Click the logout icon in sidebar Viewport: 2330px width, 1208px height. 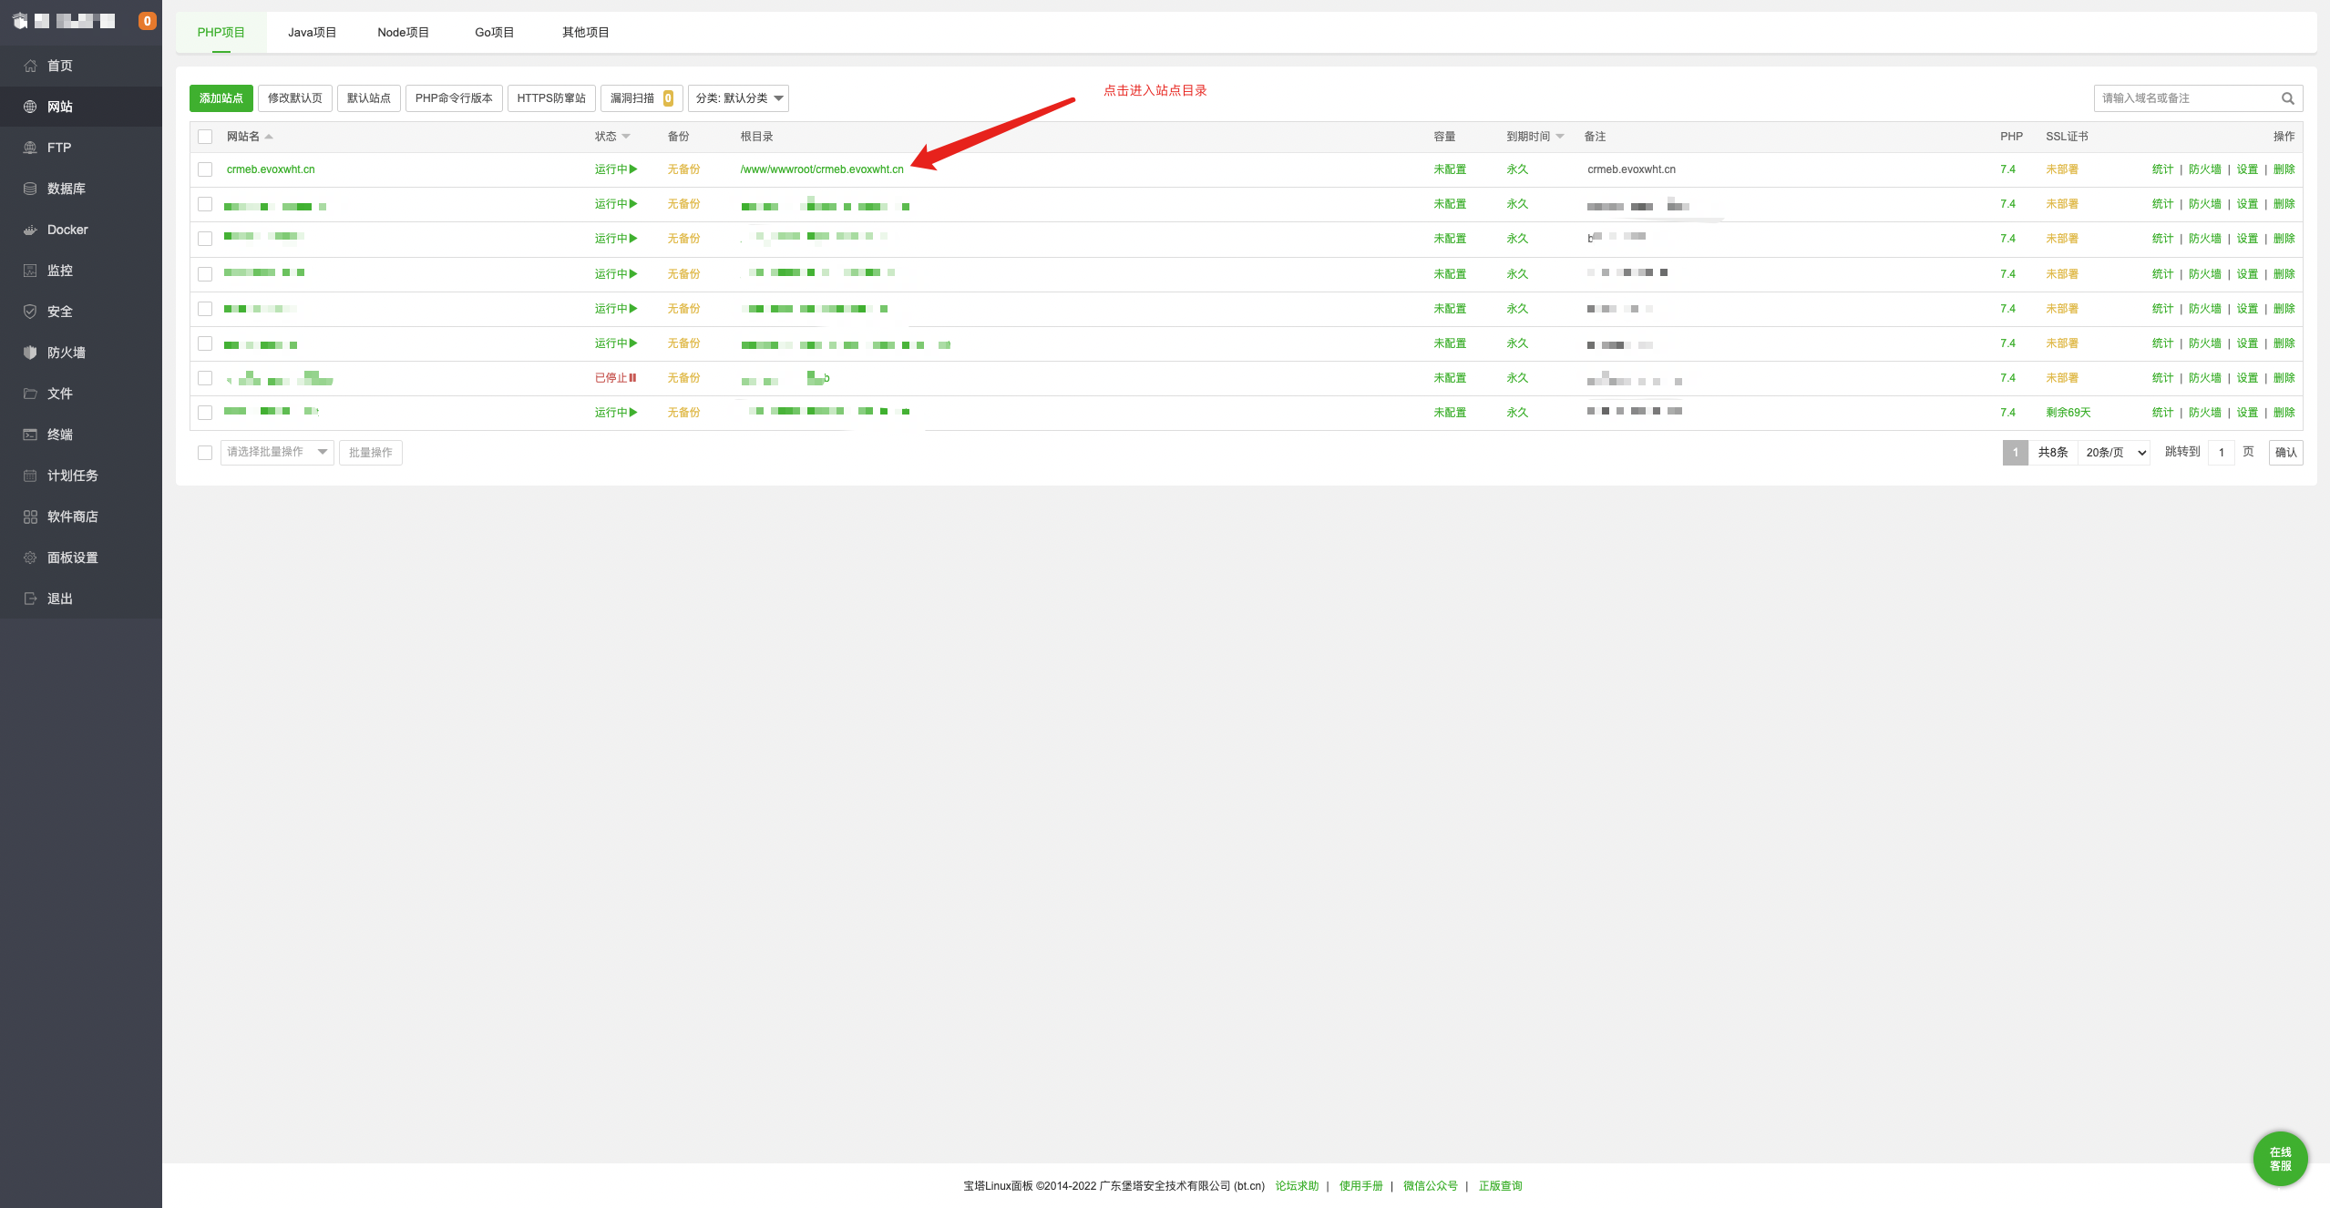click(30, 599)
